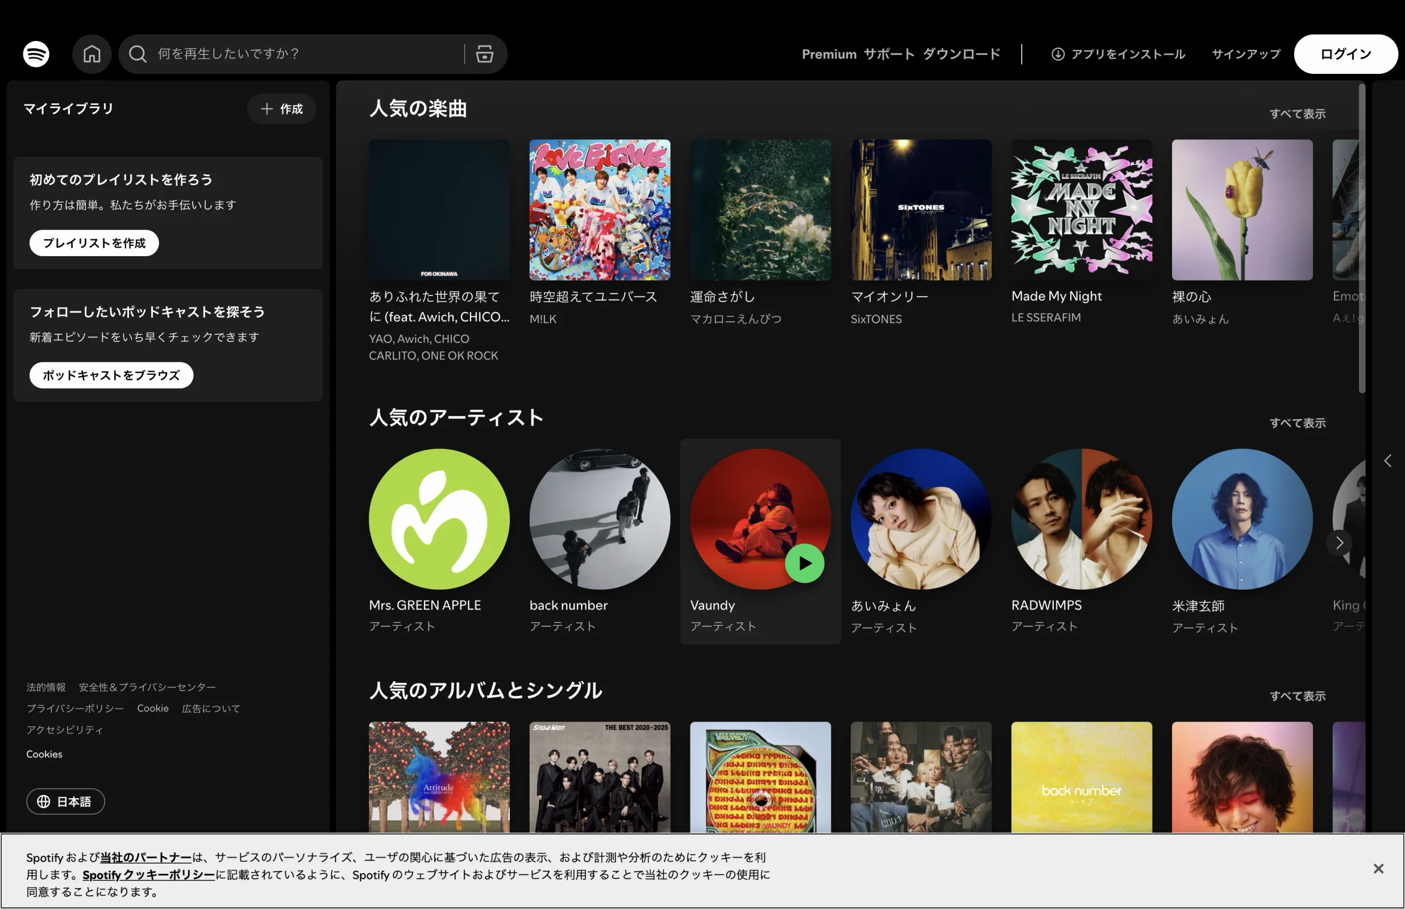
Task: Open the Attitude album cover
Action: [x=439, y=777]
